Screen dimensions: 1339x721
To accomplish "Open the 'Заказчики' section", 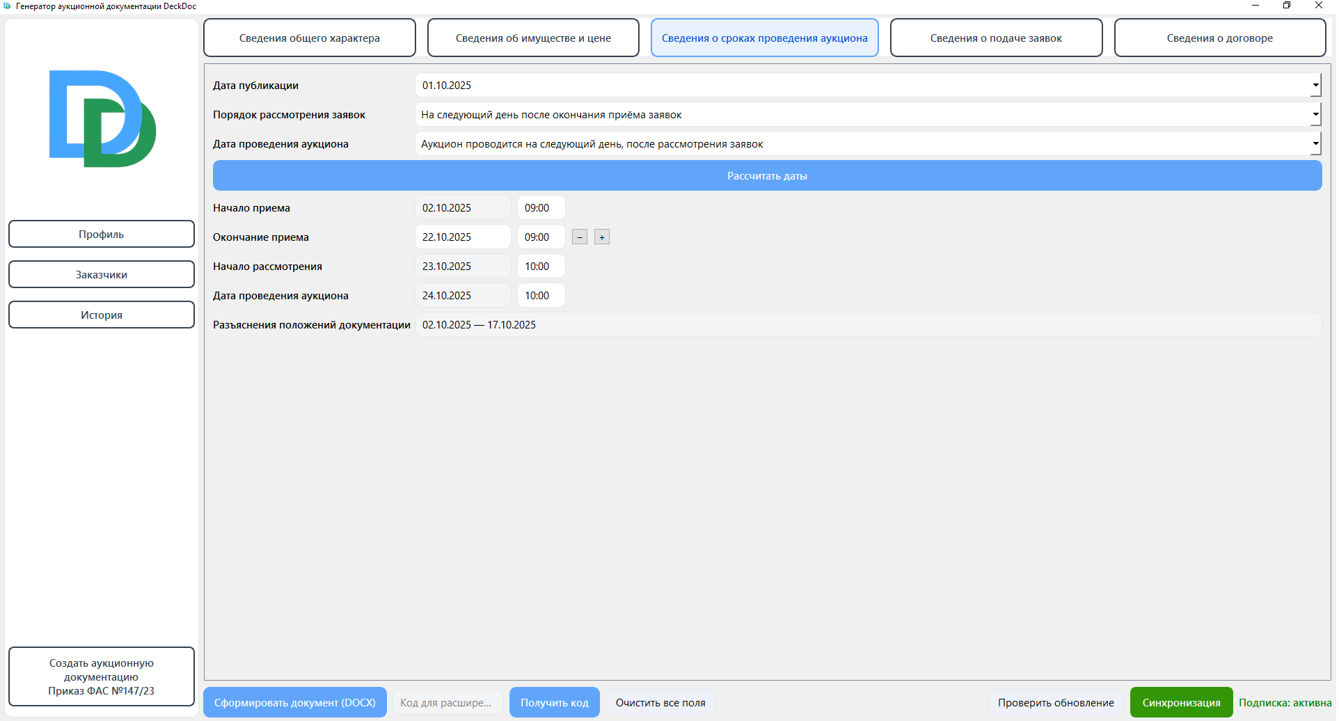I will pos(102,275).
